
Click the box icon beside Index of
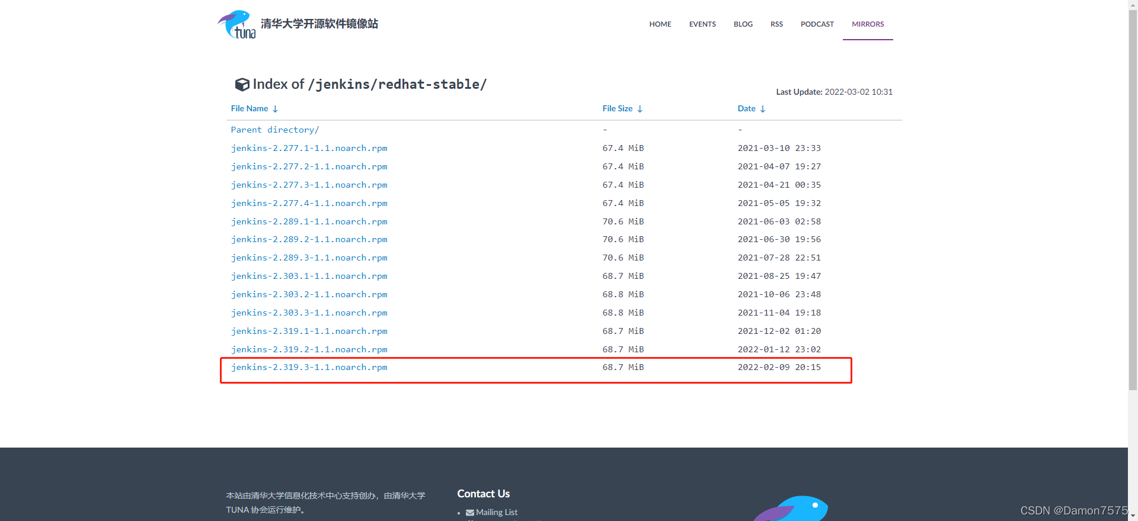pyautogui.click(x=242, y=85)
